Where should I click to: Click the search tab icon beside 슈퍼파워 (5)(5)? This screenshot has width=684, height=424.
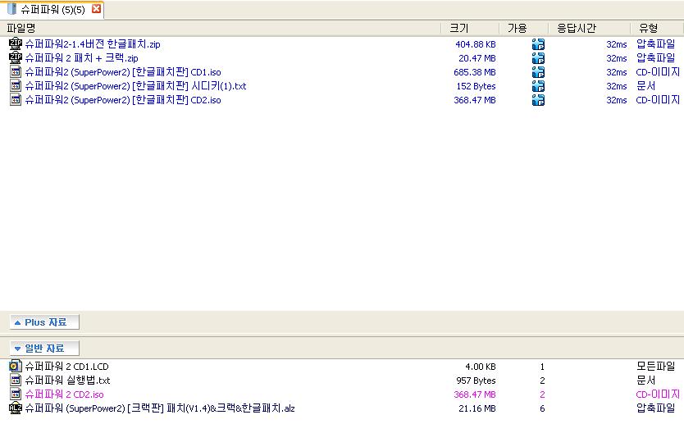click(x=11, y=9)
